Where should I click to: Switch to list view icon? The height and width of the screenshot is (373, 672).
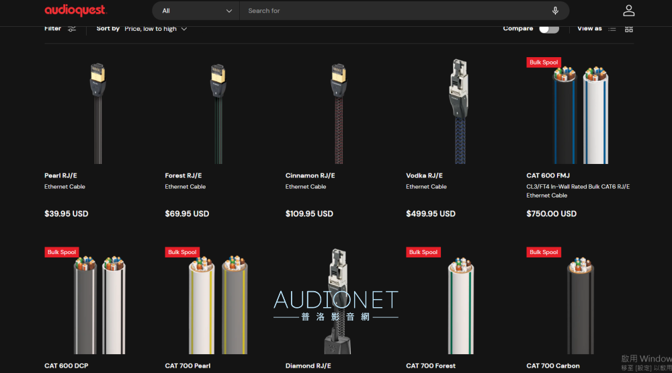[612, 29]
